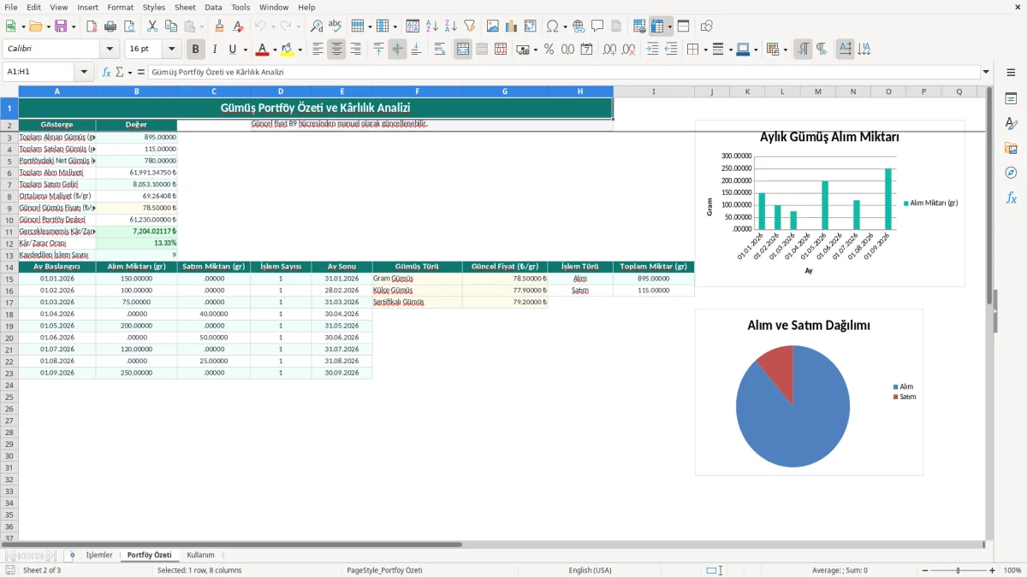This screenshot has width=1027, height=577.
Task: Toggle Align Left
Action: coord(318,50)
